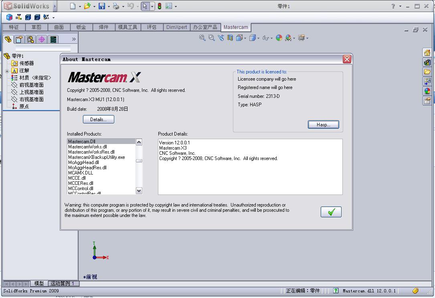Image resolution: width=435 pixels, height=298 pixels.
Task: Open dropdown arrow next to Save icon
Action: (x=109, y=6)
